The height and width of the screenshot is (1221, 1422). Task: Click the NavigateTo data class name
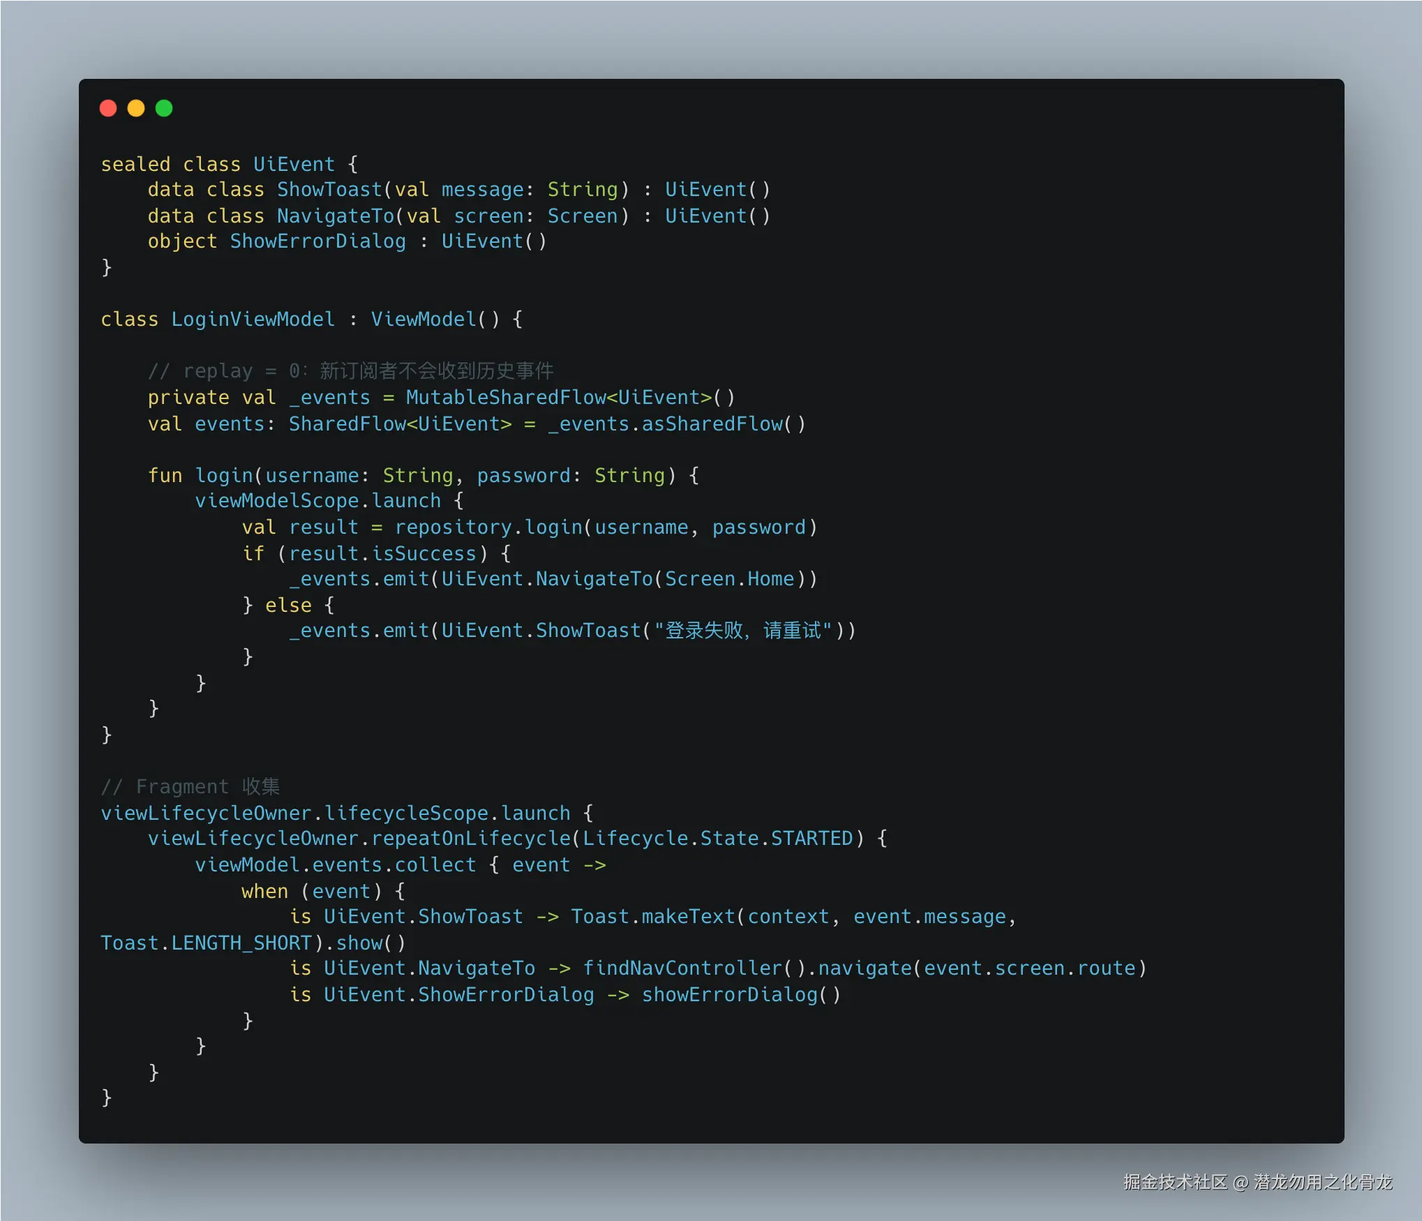pos(336,216)
